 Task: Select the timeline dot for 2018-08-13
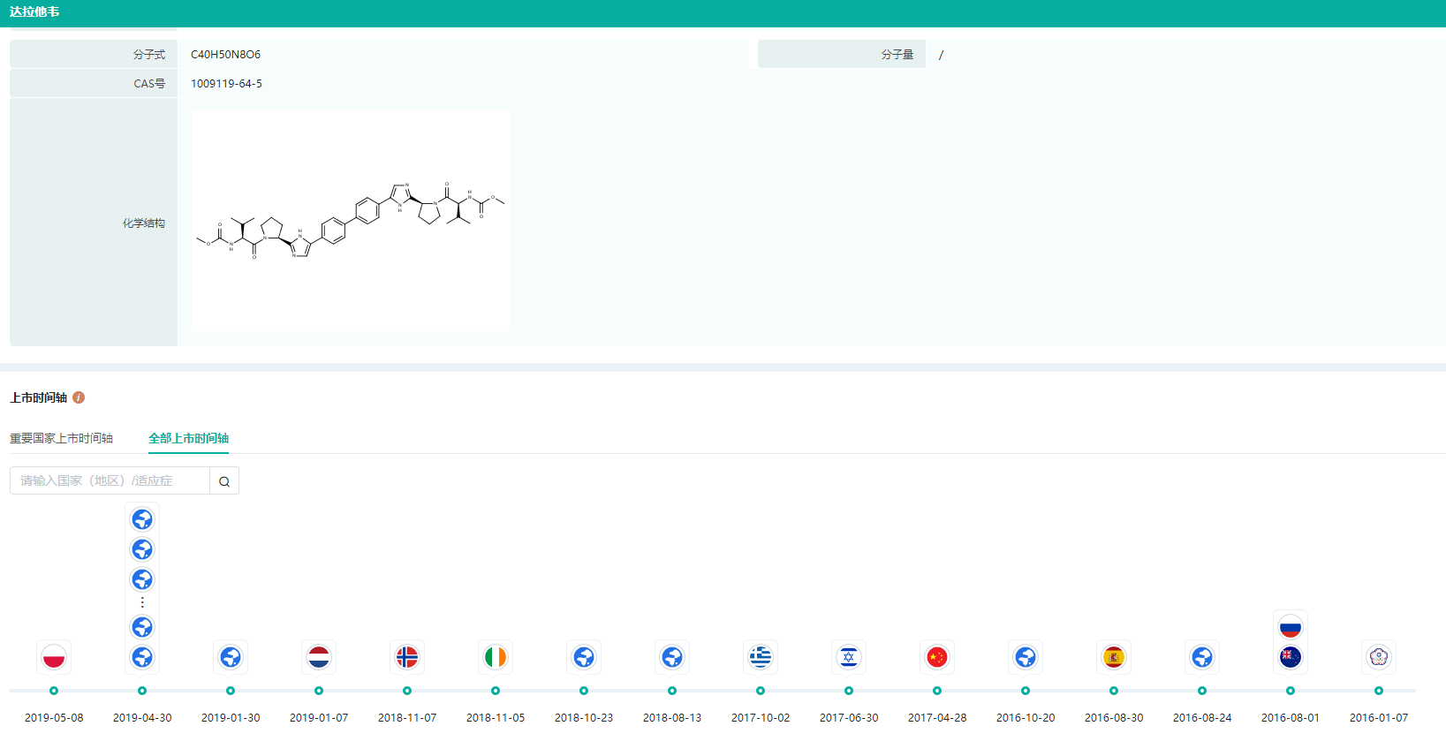(672, 691)
